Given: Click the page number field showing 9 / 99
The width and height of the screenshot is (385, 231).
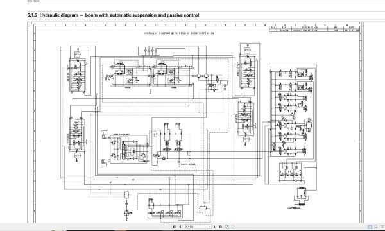Looking at the screenshot, I should click(x=198, y=227).
